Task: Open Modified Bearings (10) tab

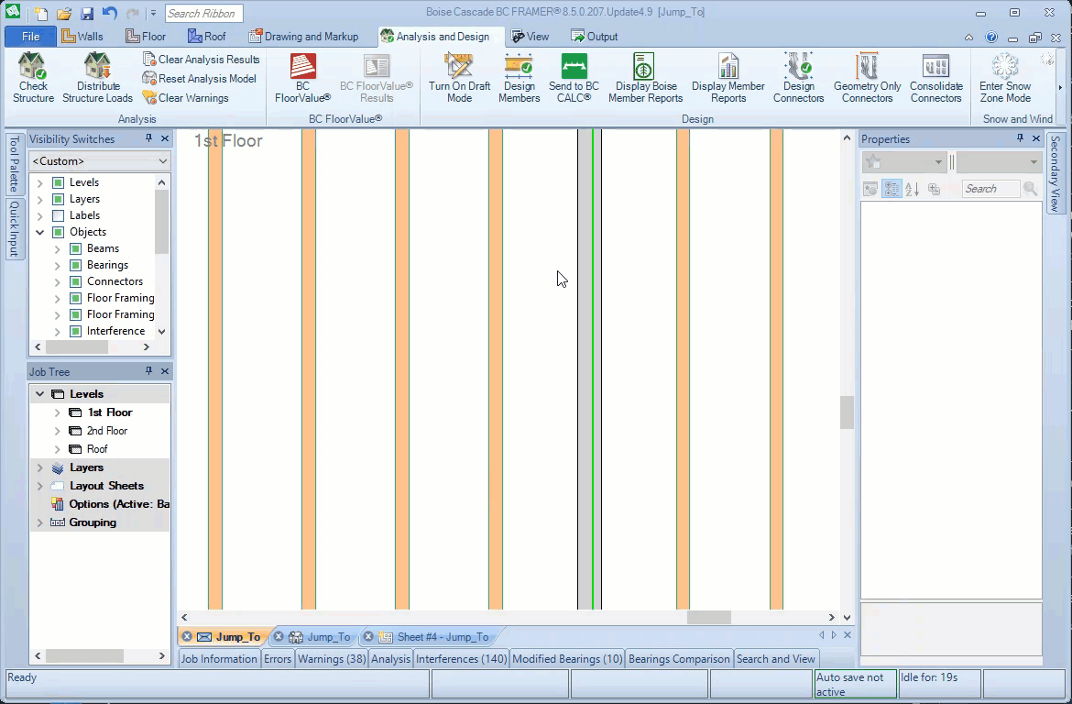Action: click(567, 659)
